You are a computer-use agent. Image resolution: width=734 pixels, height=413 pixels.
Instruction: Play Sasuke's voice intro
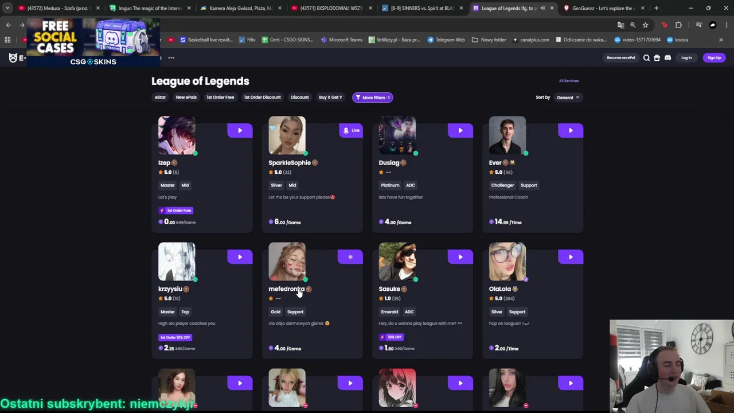(460, 257)
